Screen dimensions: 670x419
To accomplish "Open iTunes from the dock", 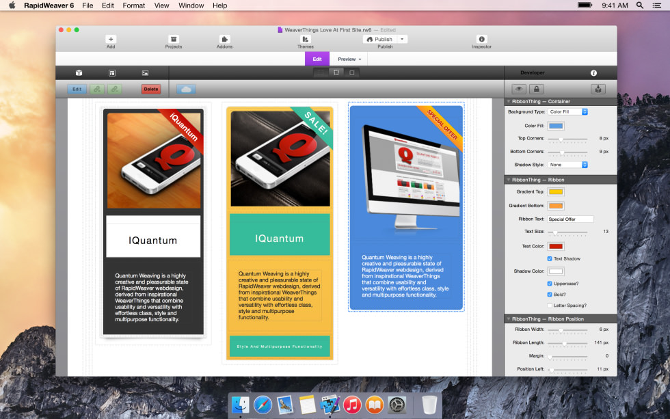I will [352, 405].
